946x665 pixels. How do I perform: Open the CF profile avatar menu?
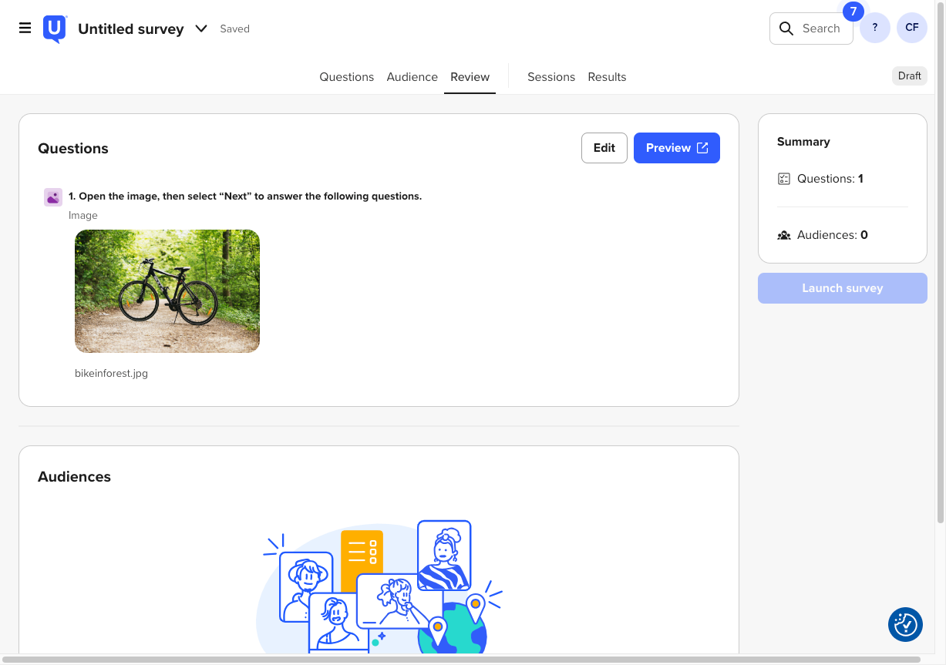(911, 27)
